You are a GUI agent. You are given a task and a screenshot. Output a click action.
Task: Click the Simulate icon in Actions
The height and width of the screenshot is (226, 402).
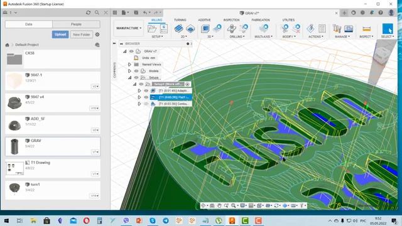coord(310,28)
